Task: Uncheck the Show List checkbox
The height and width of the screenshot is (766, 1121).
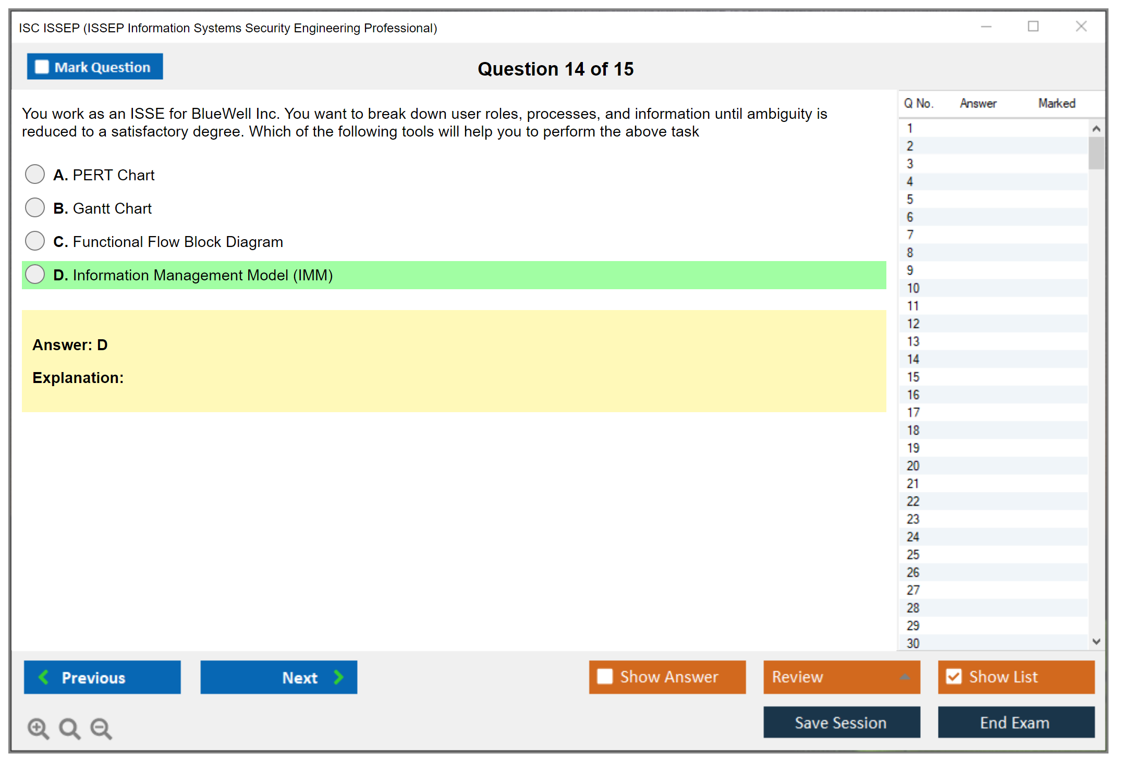Action: (x=954, y=676)
